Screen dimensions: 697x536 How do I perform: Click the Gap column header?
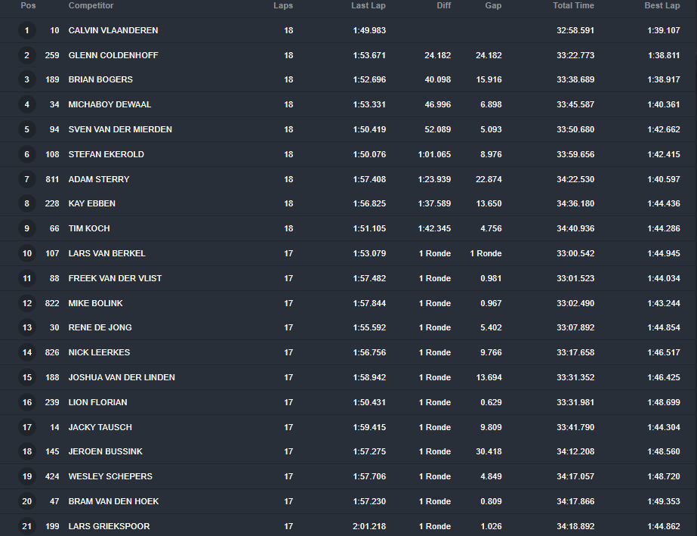pyautogui.click(x=493, y=6)
